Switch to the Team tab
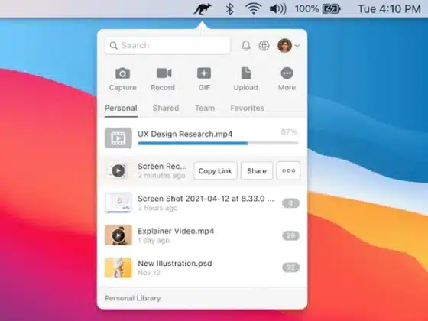The height and width of the screenshot is (321, 428). coord(205,108)
